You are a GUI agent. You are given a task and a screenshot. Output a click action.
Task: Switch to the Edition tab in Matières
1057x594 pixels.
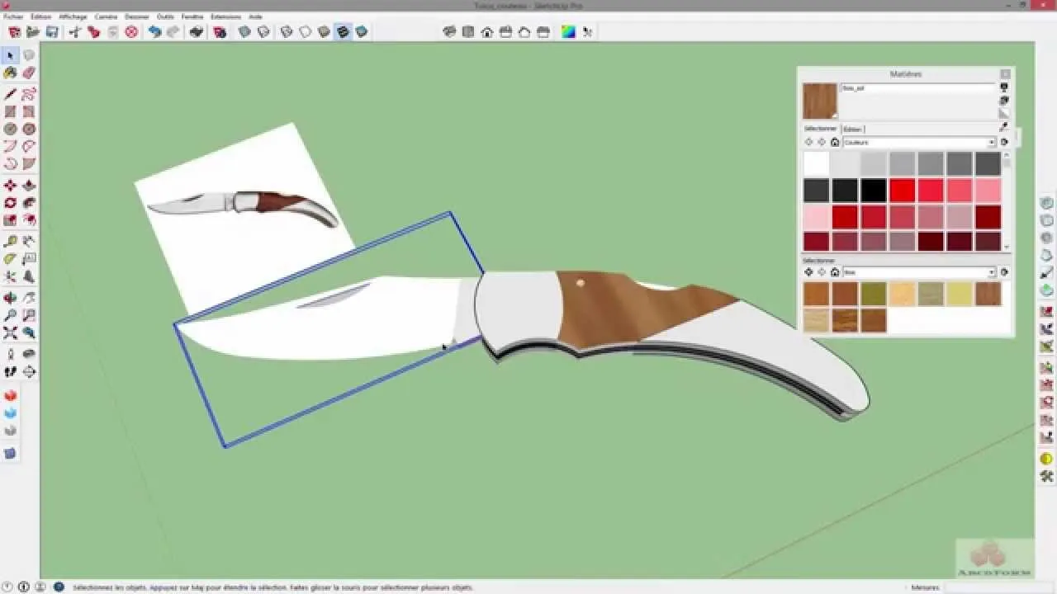coord(853,130)
